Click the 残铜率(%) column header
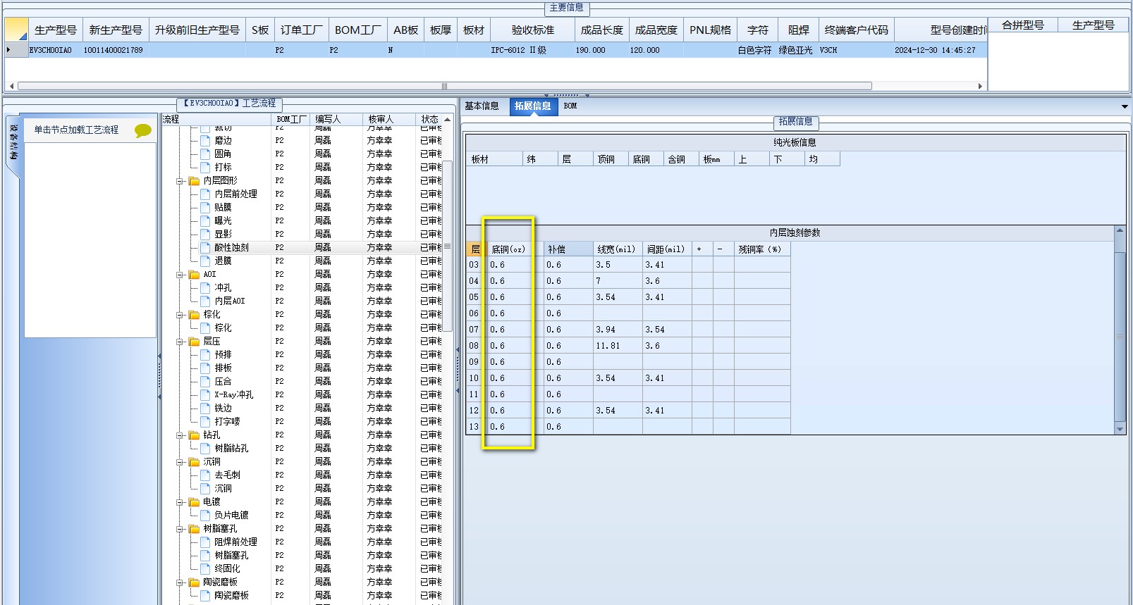The width and height of the screenshot is (1133, 605). tap(761, 249)
